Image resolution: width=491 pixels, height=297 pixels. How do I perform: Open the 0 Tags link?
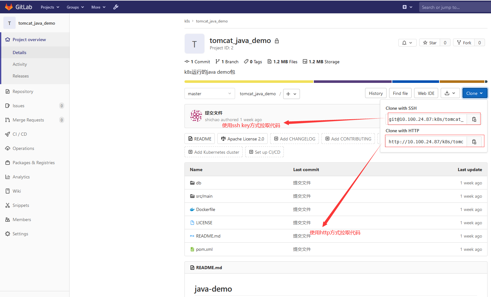[x=253, y=62]
